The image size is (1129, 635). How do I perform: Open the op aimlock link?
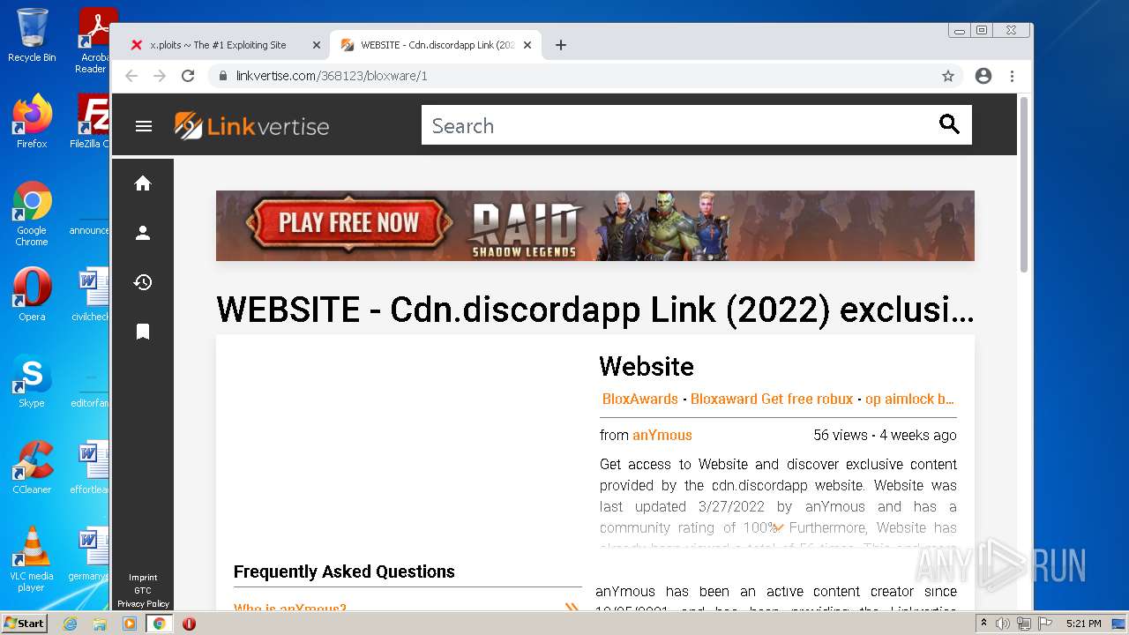pyautogui.click(x=910, y=399)
